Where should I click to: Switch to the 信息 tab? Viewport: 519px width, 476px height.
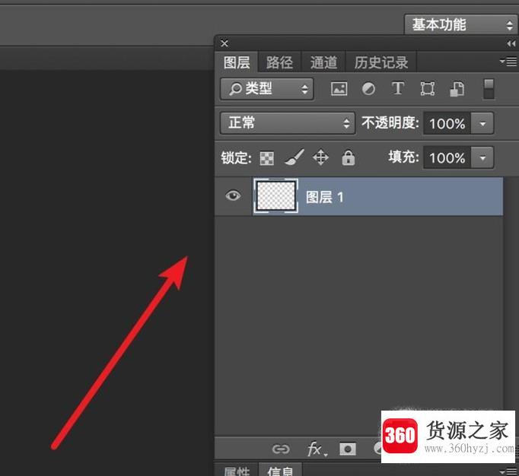click(x=280, y=471)
